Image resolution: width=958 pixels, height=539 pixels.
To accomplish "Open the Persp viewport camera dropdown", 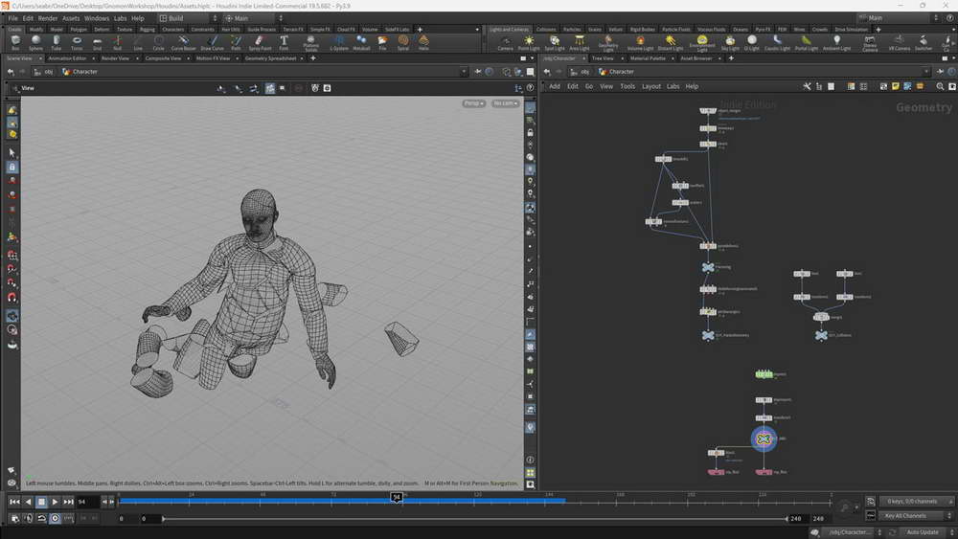I will click(473, 103).
